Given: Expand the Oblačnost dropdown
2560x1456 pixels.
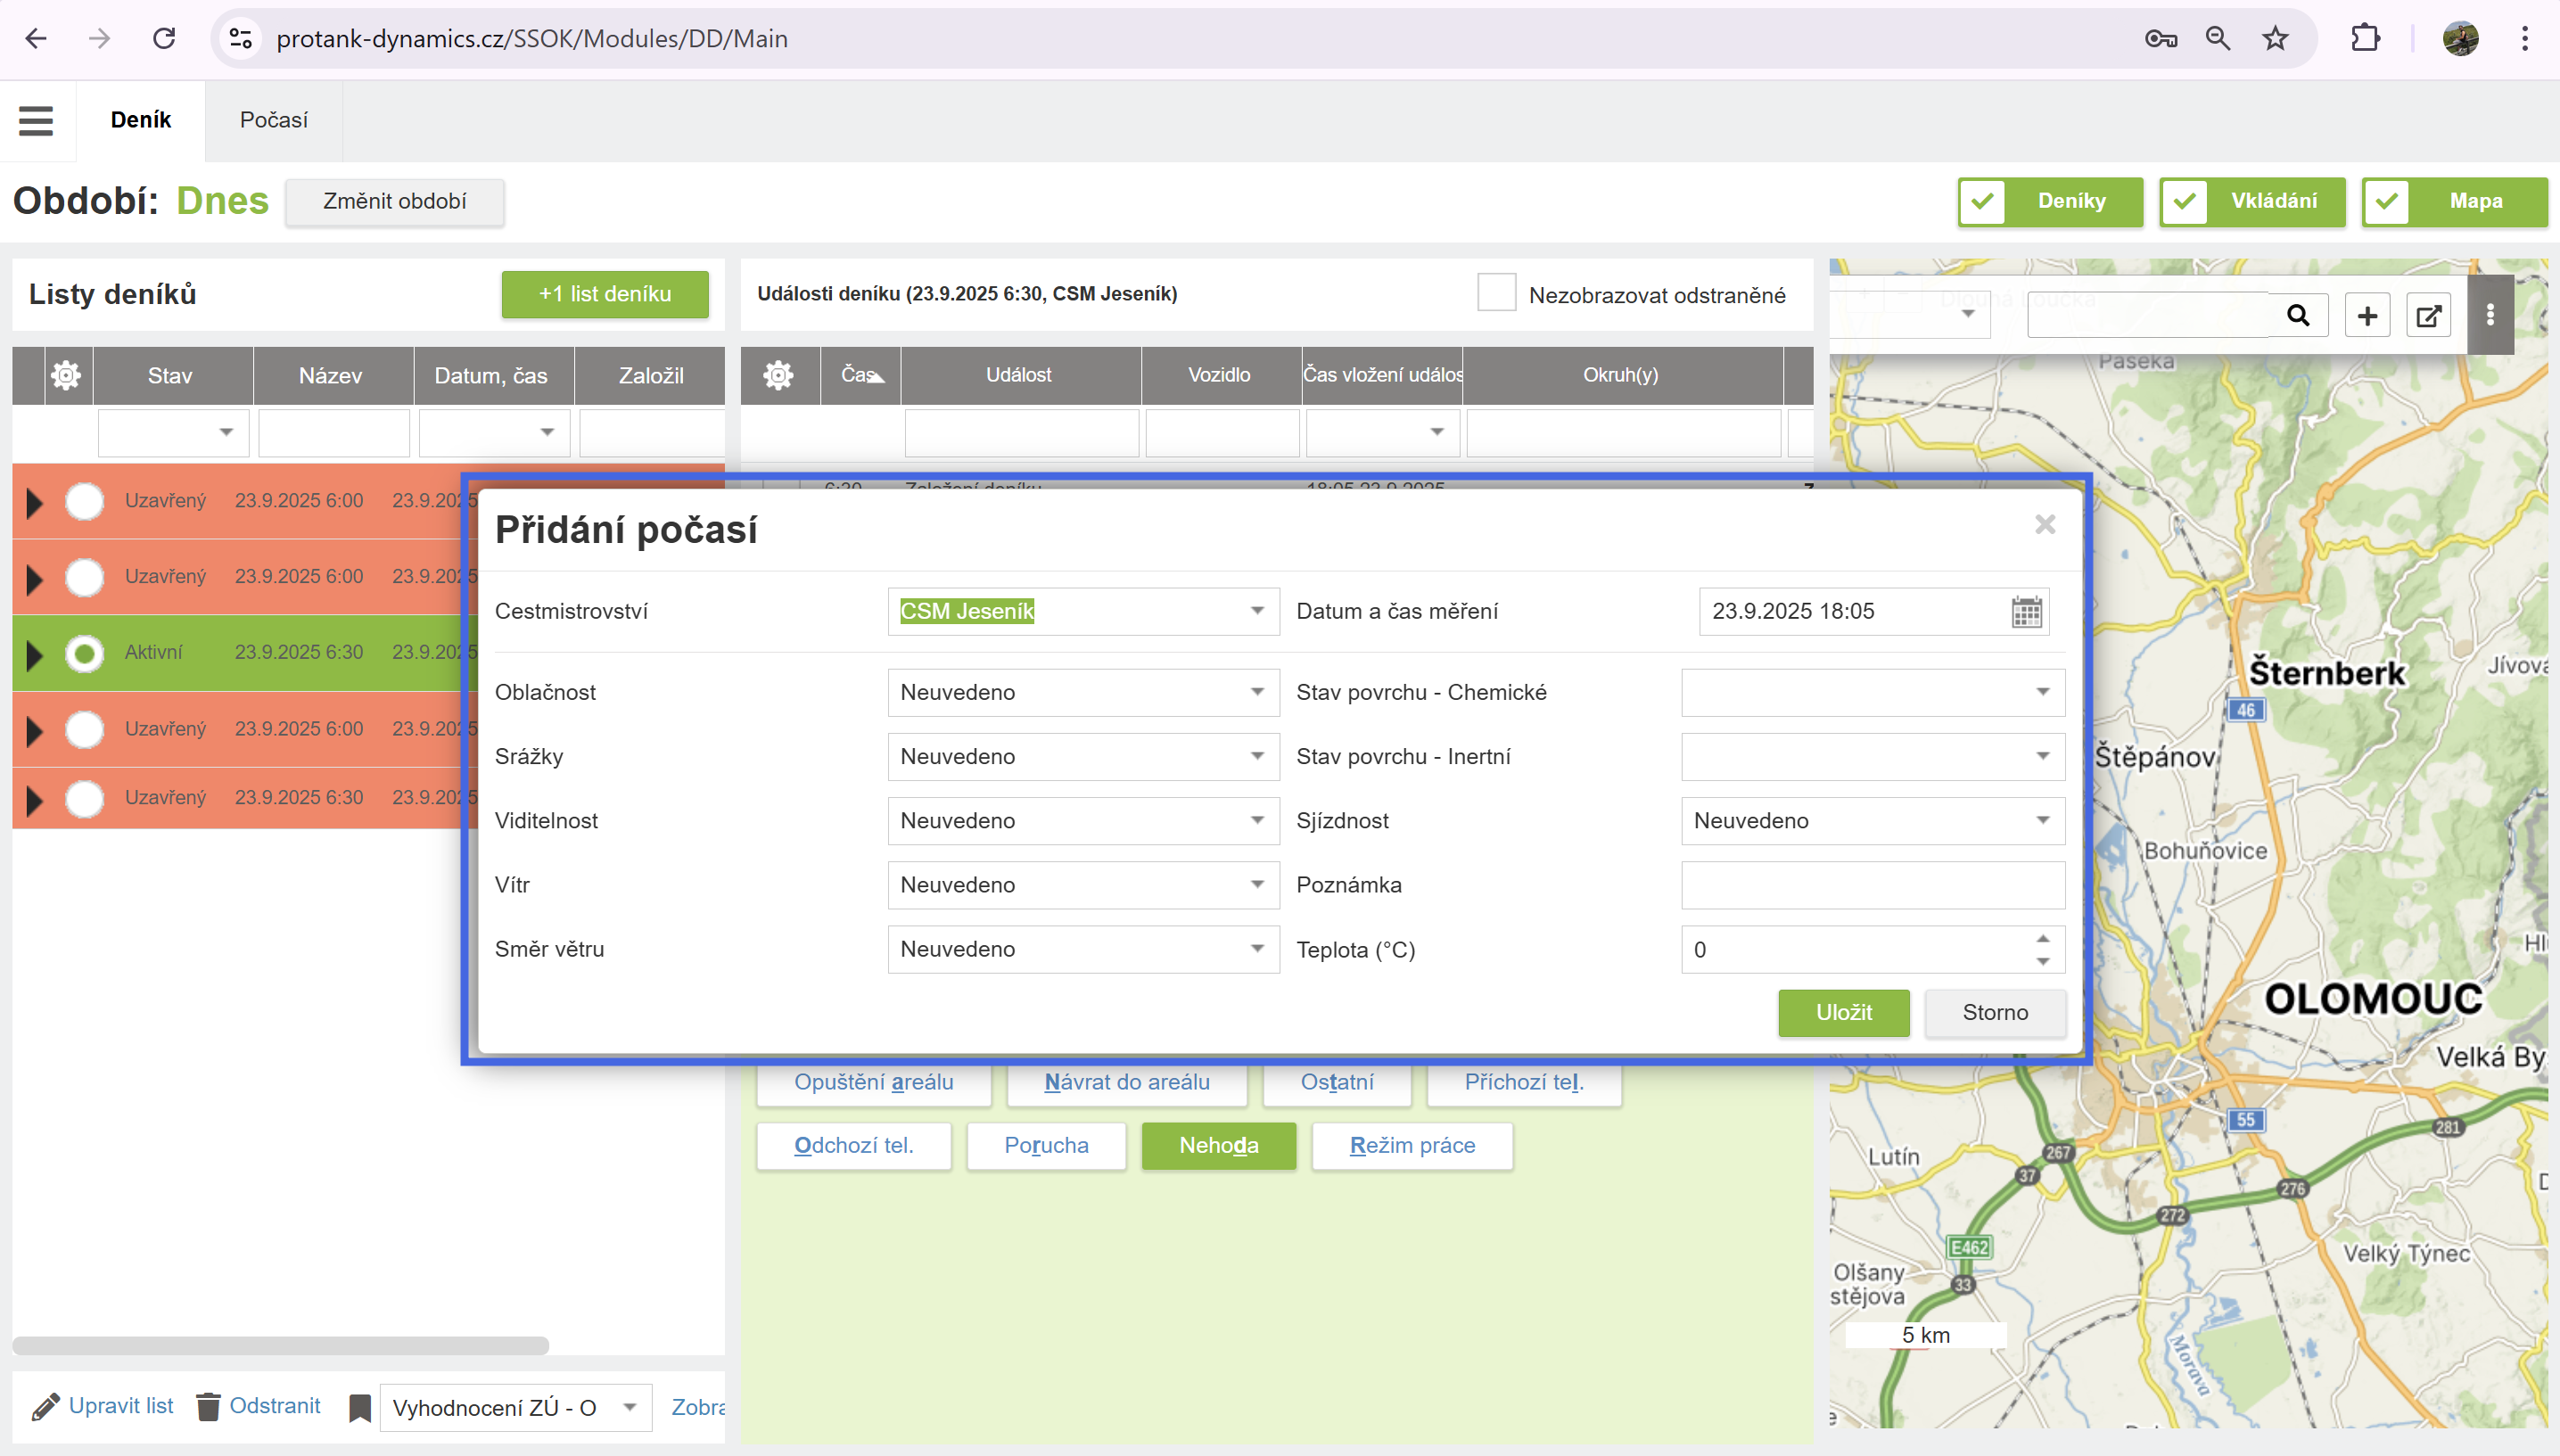Looking at the screenshot, I should [x=1257, y=692].
